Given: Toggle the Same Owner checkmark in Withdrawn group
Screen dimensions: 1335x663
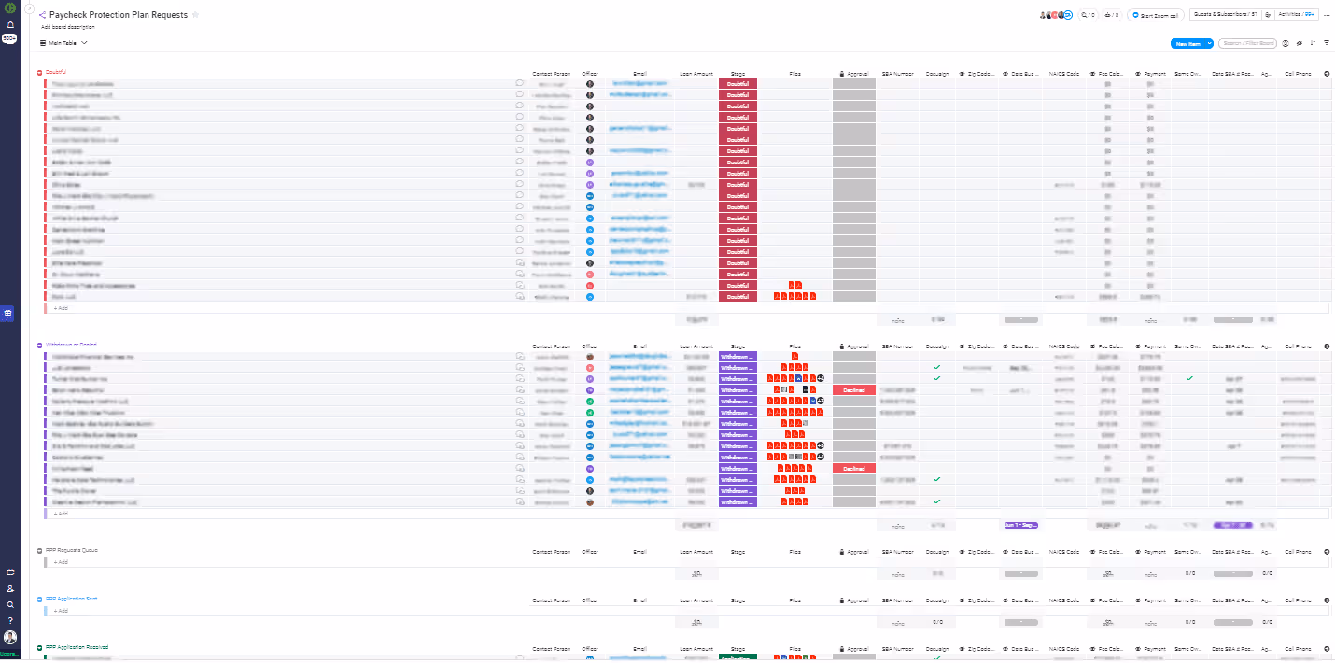Looking at the screenshot, I should click(1188, 378).
